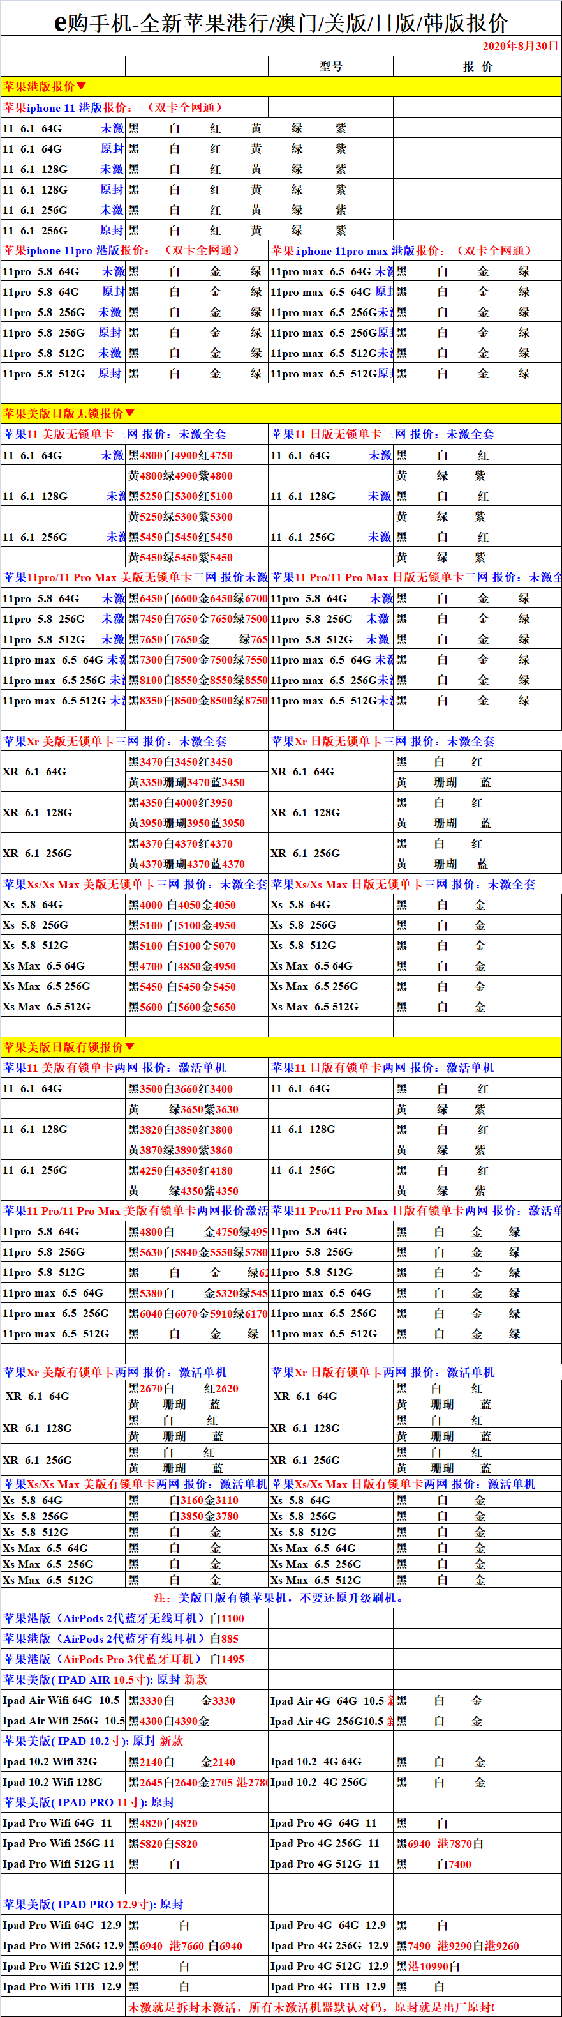The image size is (562, 2017).
Task: Click heading '苹果iphone 11pro max 港版报价'
Action: tap(402, 250)
